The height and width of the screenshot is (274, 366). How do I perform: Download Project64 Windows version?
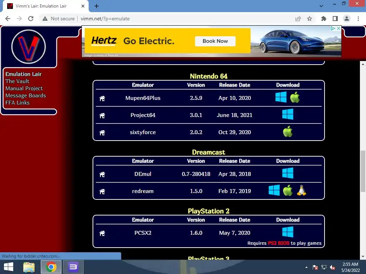pos(288,115)
